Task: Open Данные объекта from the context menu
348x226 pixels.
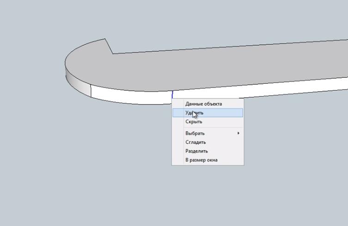Action: click(203, 104)
